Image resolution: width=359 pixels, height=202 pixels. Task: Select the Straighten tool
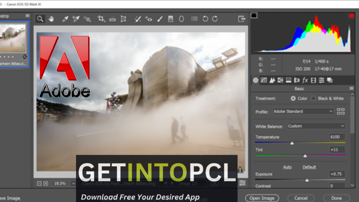click(112, 19)
